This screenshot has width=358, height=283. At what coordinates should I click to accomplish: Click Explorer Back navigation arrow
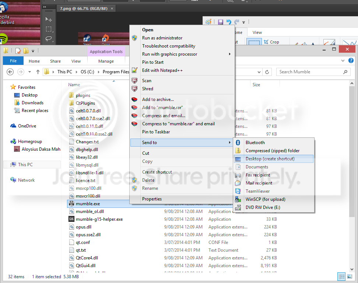(x=10, y=72)
